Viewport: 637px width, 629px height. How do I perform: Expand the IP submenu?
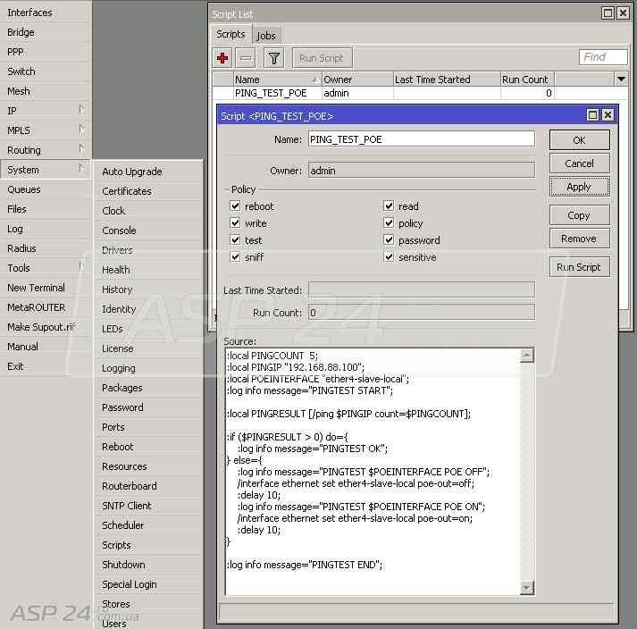pyautogui.click(x=46, y=111)
